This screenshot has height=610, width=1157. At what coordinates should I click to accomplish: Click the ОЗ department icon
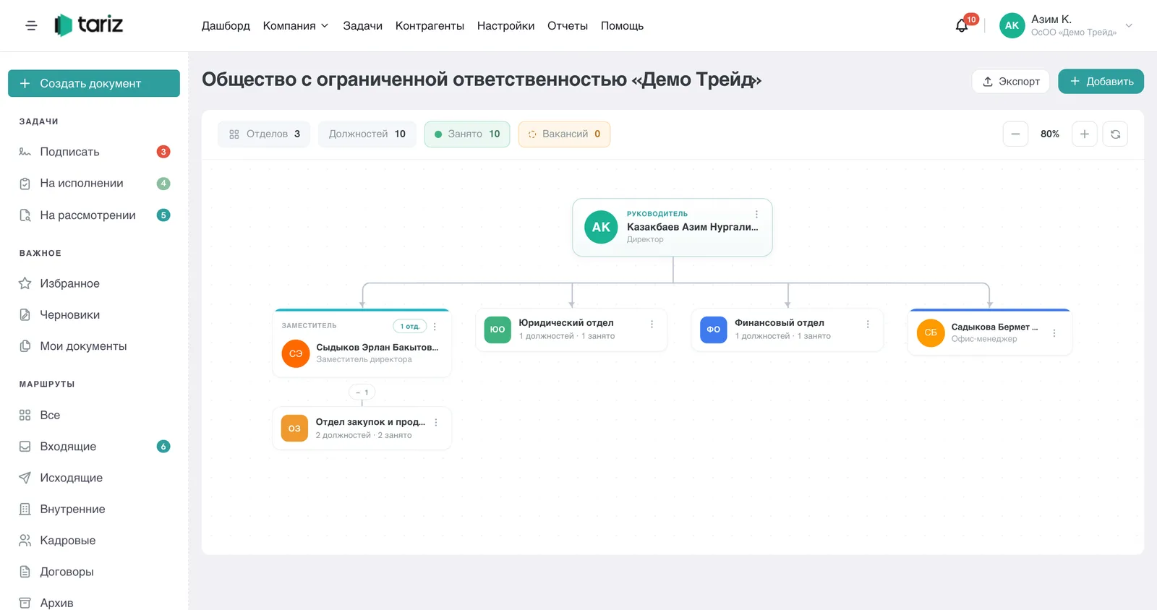point(294,429)
